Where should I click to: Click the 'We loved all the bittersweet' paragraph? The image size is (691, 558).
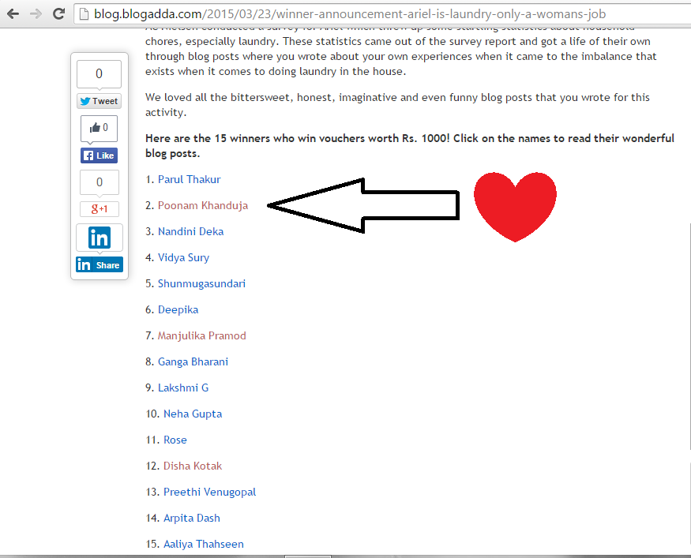397,105
